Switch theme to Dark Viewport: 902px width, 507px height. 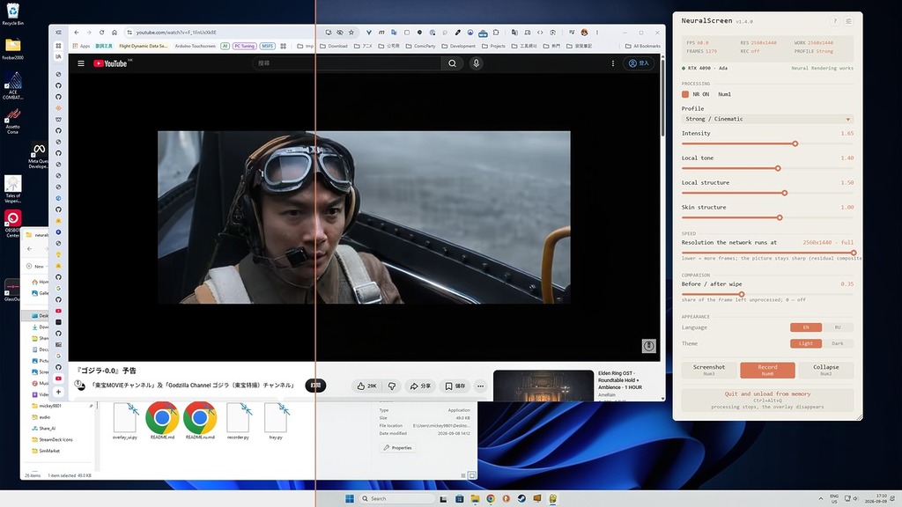pyautogui.click(x=838, y=344)
